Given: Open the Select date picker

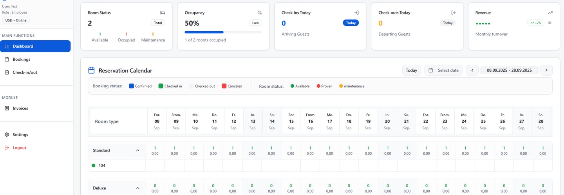Looking at the screenshot, I should coord(443,70).
